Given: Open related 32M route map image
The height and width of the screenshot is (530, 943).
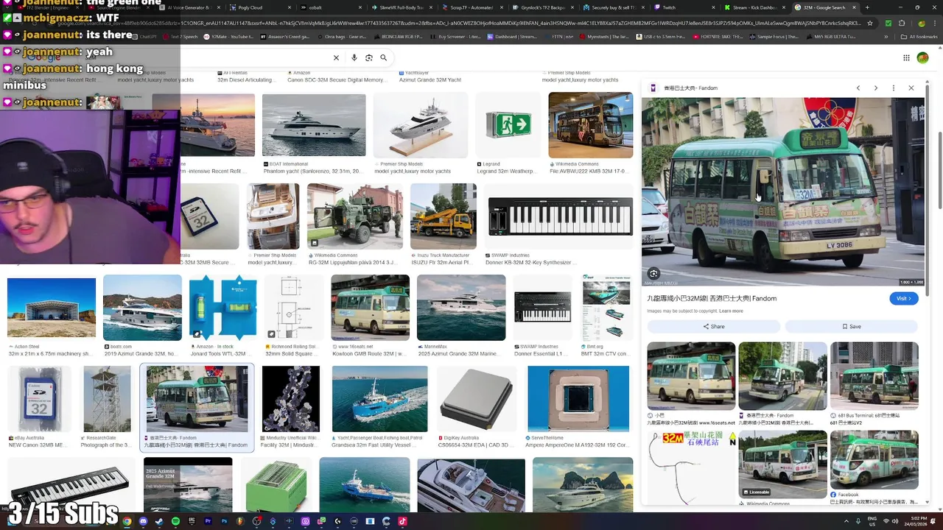Looking at the screenshot, I should point(691,468).
